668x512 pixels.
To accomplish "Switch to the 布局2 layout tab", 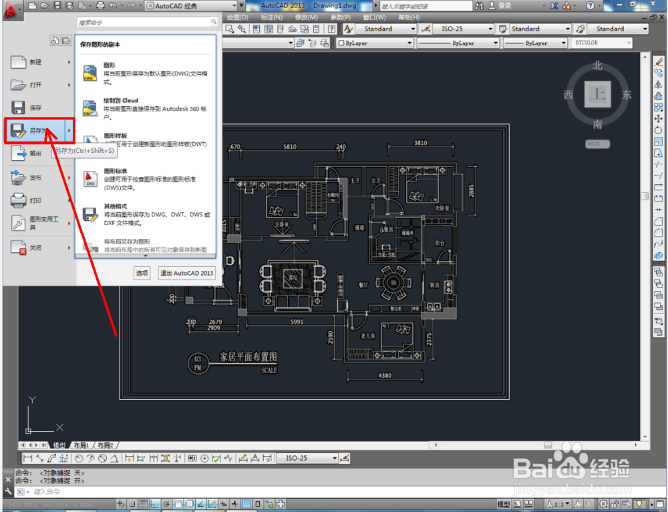I will pos(106,445).
